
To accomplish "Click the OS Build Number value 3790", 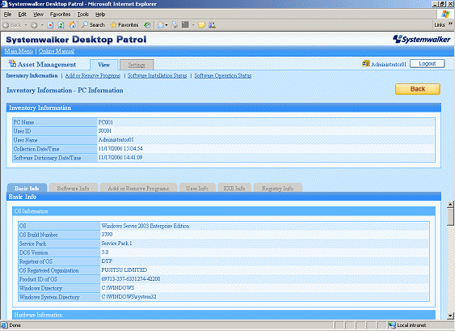I will (107, 234).
